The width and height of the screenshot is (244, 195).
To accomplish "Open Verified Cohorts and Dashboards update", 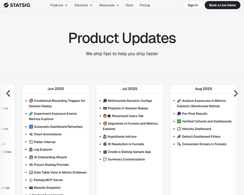I will click(x=207, y=121).
